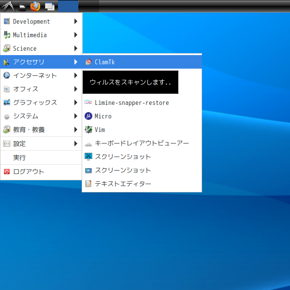Click 実行 (Run) in the menu

tap(19, 158)
